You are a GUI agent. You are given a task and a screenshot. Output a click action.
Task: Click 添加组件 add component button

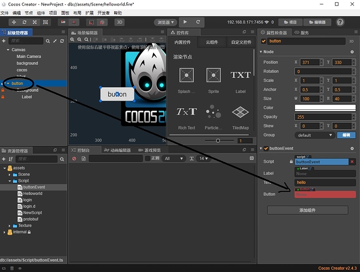tap(307, 210)
